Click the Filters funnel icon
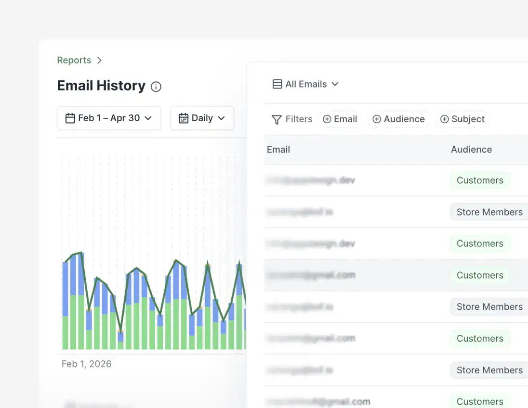Viewport: 528px width, 408px height. 277,119
